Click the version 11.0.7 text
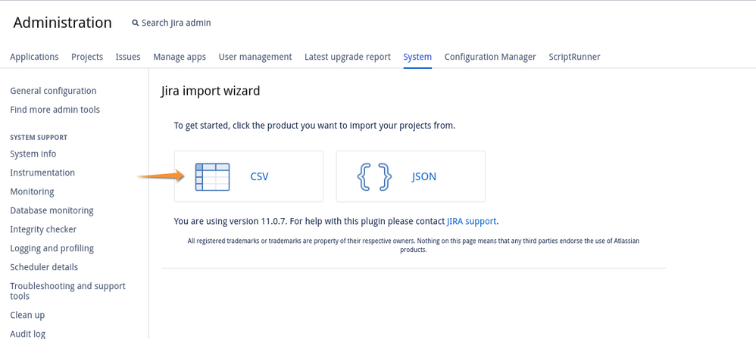756x339 pixels. 230,222
